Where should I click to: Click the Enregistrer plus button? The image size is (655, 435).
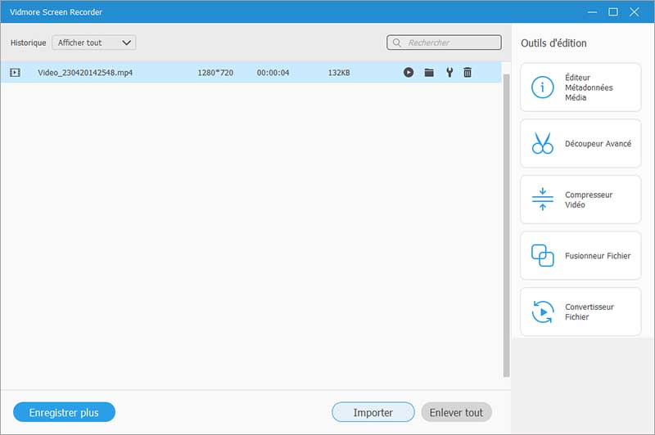[x=64, y=413]
